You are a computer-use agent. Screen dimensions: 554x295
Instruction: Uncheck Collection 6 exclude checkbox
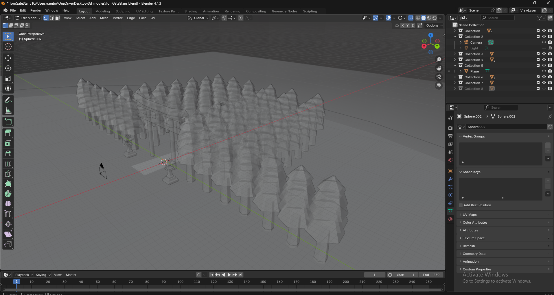click(538, 77)
